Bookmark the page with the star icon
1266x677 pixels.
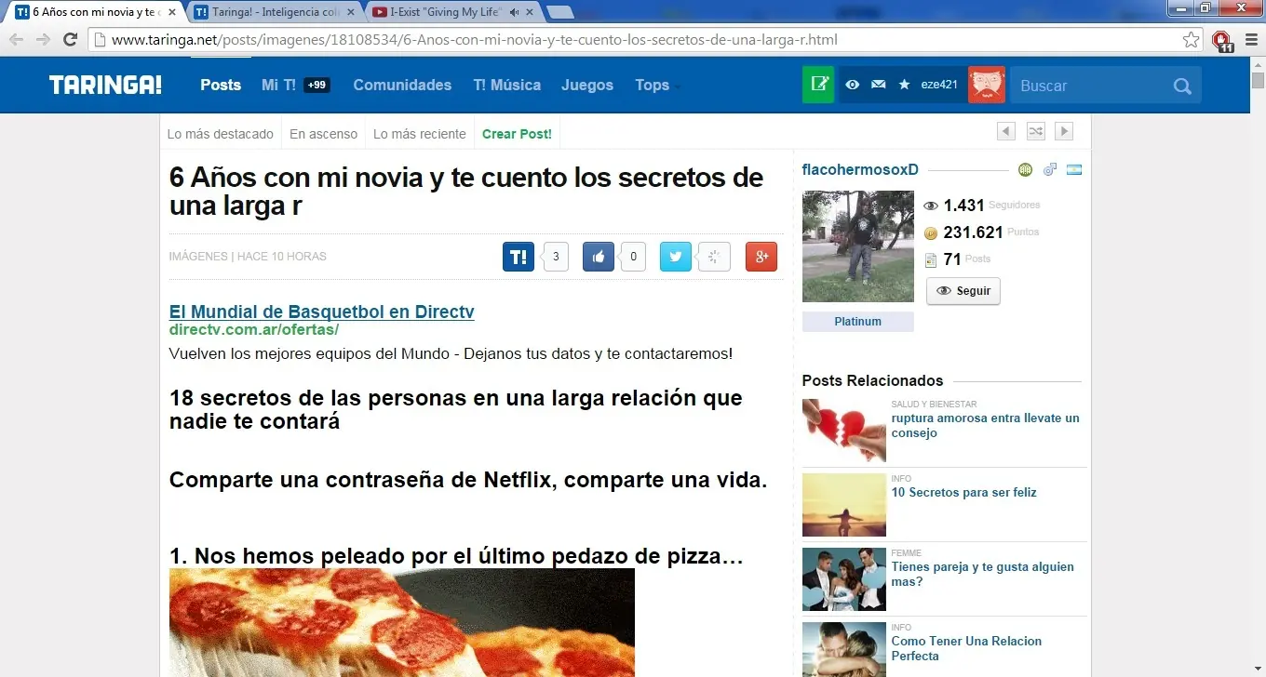point(1192,39)
